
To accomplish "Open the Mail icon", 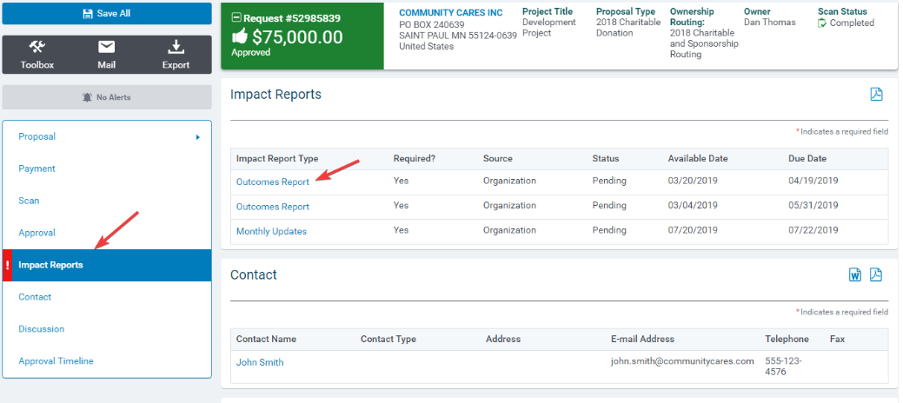I will coord(107,47).
